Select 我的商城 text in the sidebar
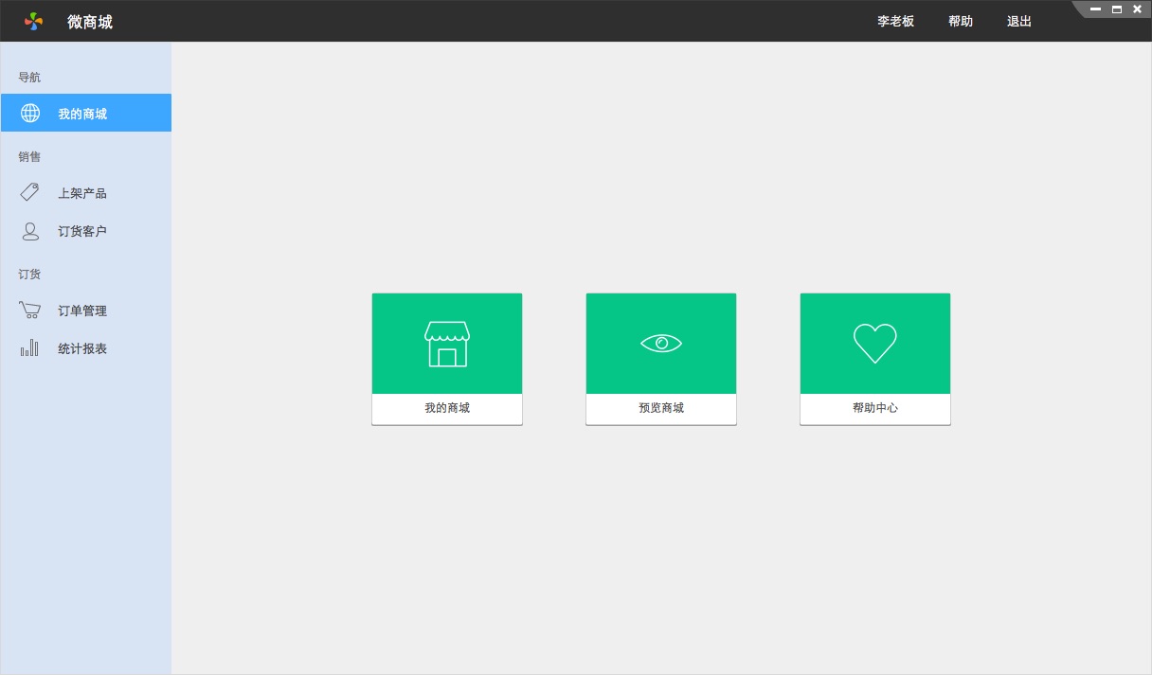Screen dimensions: 1152x675 coord(82,114)
